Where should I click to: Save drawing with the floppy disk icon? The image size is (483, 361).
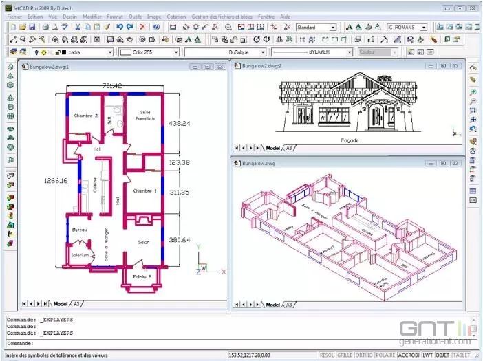click(x=32, y=28)
